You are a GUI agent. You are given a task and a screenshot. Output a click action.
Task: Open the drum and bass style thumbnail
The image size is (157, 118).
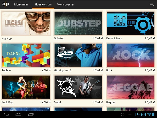(x=131, y=23)
